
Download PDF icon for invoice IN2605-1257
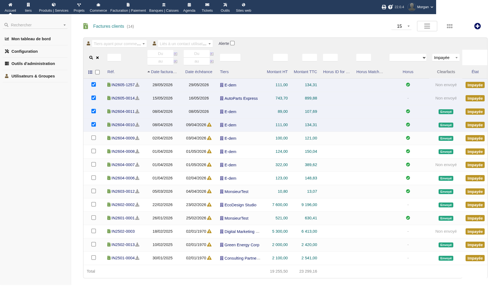(137, 85)
